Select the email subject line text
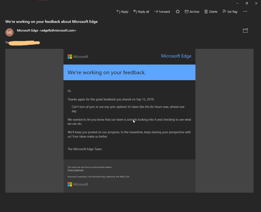This screenshot has width=261, height=212. coord(51,21)
